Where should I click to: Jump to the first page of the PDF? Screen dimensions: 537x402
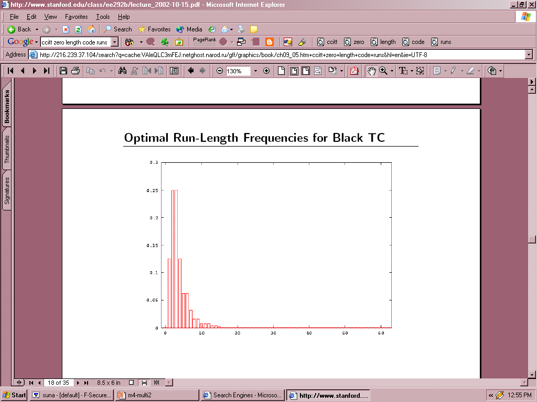[10, 71]
